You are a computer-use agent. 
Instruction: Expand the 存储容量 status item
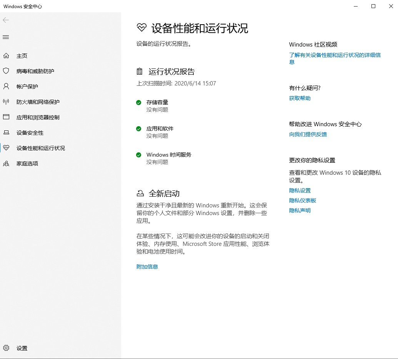(157, 102)
